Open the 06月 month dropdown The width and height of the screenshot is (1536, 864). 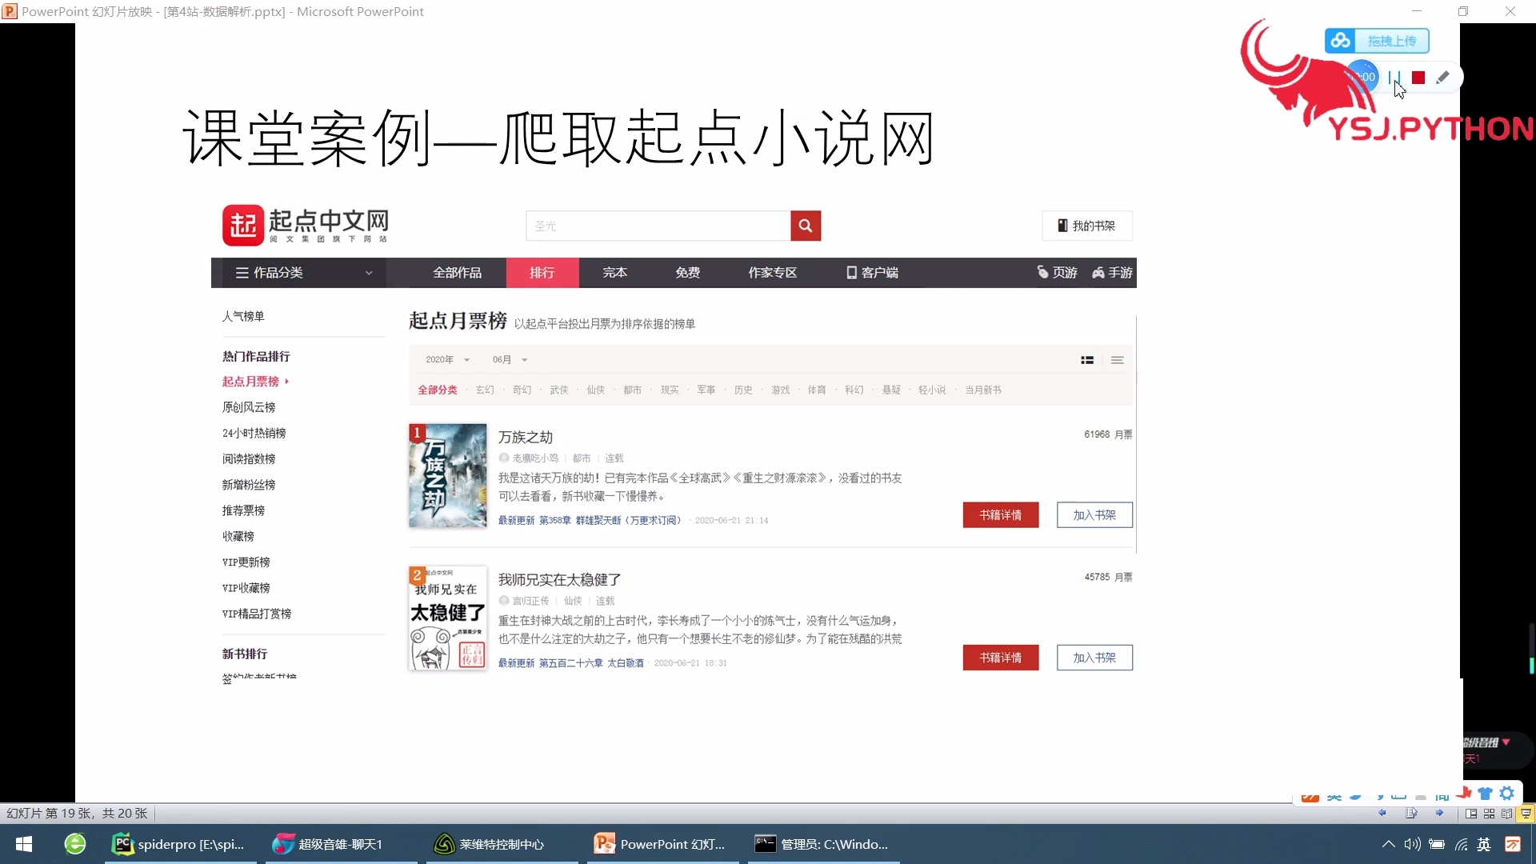point(508,359)
